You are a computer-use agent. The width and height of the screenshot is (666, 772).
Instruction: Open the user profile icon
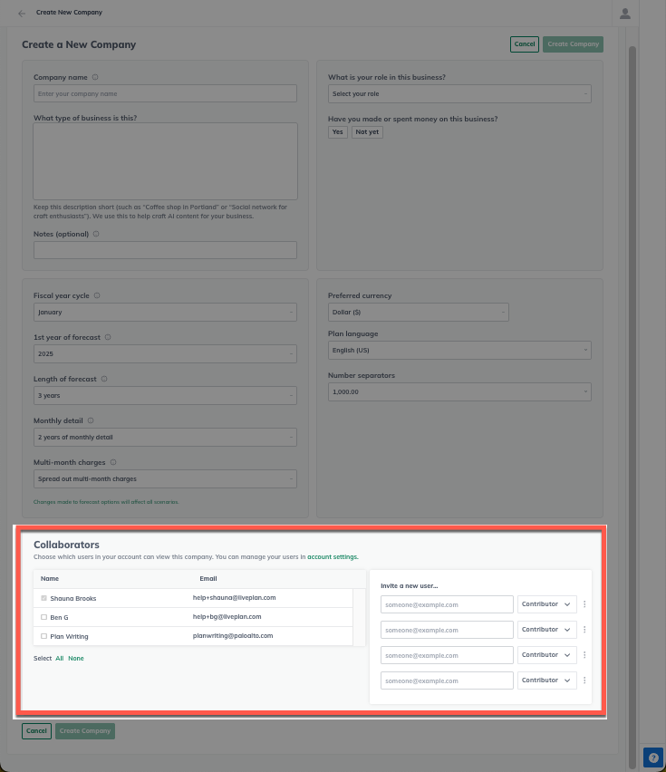click(x=624, y=14)
